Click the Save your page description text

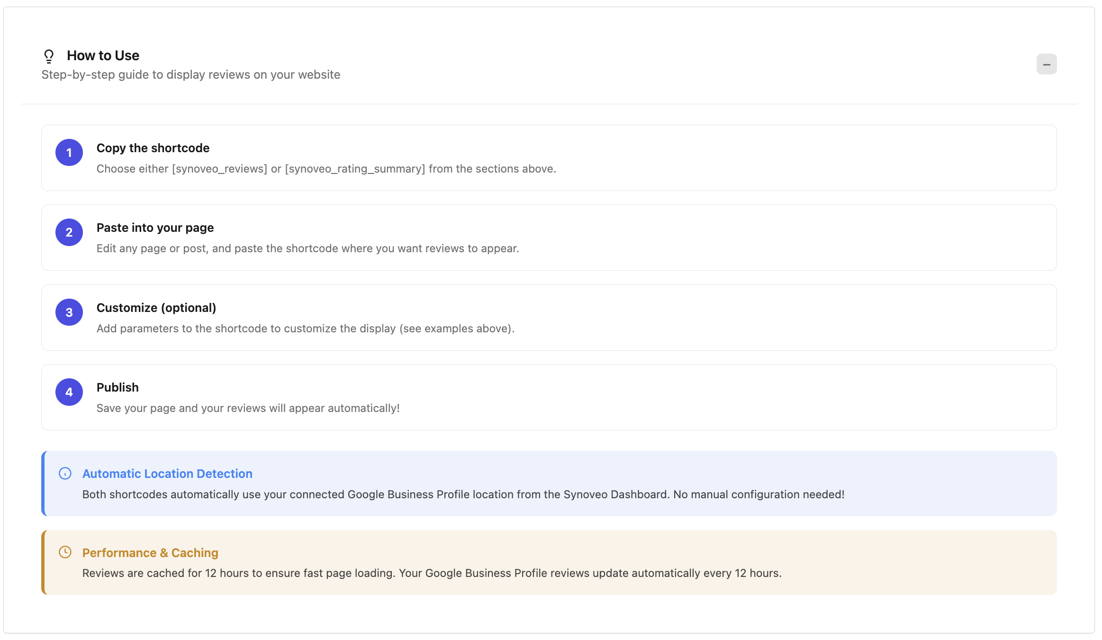click(248, 408)
